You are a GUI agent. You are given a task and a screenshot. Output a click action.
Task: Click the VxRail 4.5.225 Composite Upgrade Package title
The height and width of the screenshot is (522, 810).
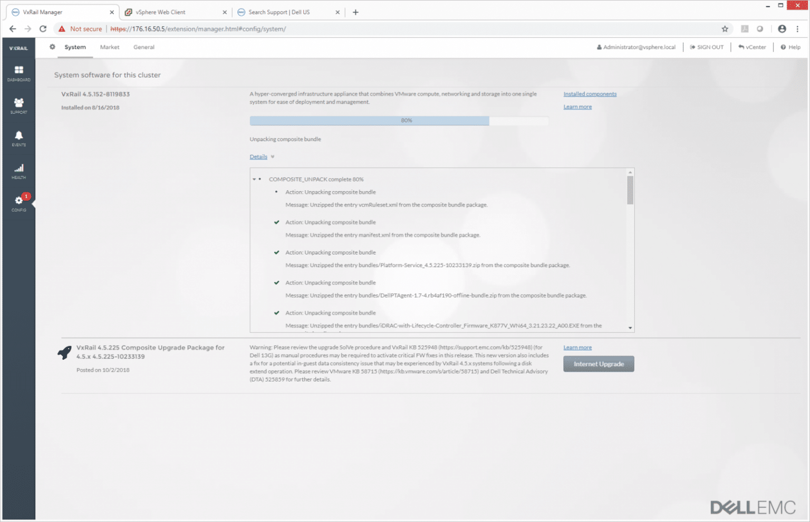(150, 352)
